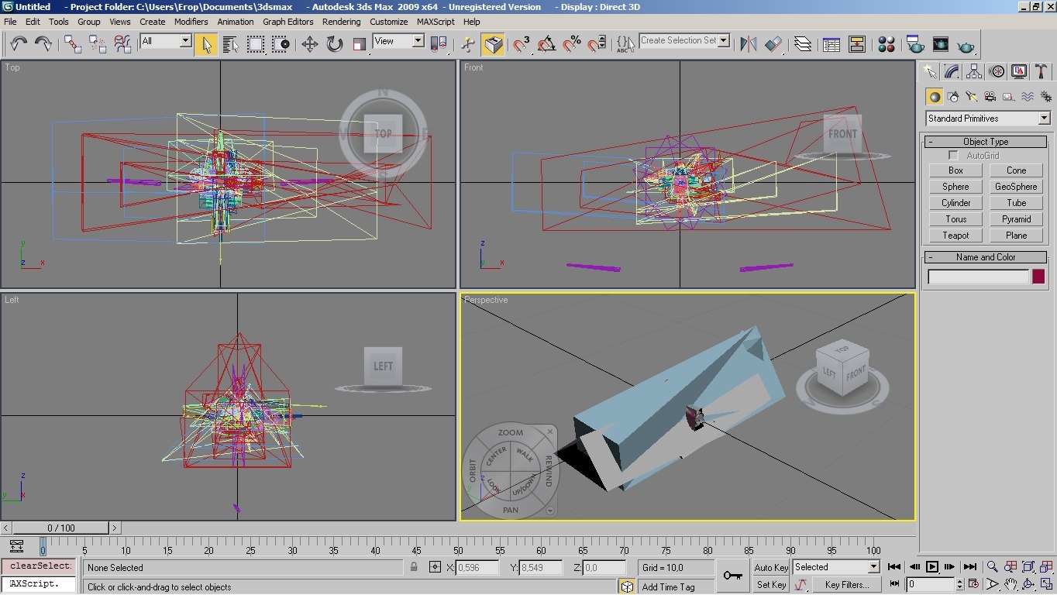Screen dimensions: 1057x595
Task: Toggle the Auto Key animation mode
Action: click(x=771, y=567)
